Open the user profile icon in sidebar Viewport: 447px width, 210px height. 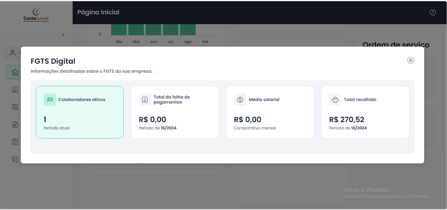[x=12, y=52]
